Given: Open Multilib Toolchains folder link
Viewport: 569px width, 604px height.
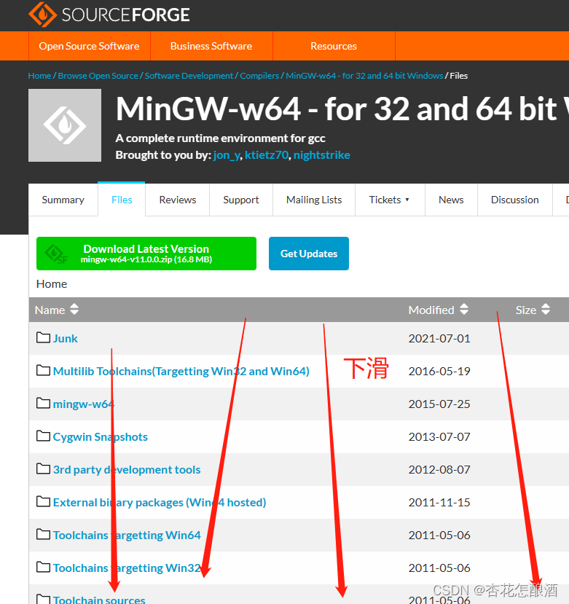Looking at the screenshot, I should 181,371.
